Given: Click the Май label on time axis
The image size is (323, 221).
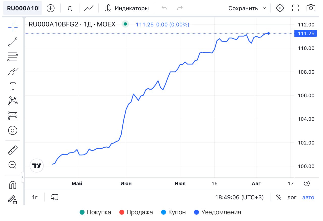Looking at the screenshot, I should point(77,183).
